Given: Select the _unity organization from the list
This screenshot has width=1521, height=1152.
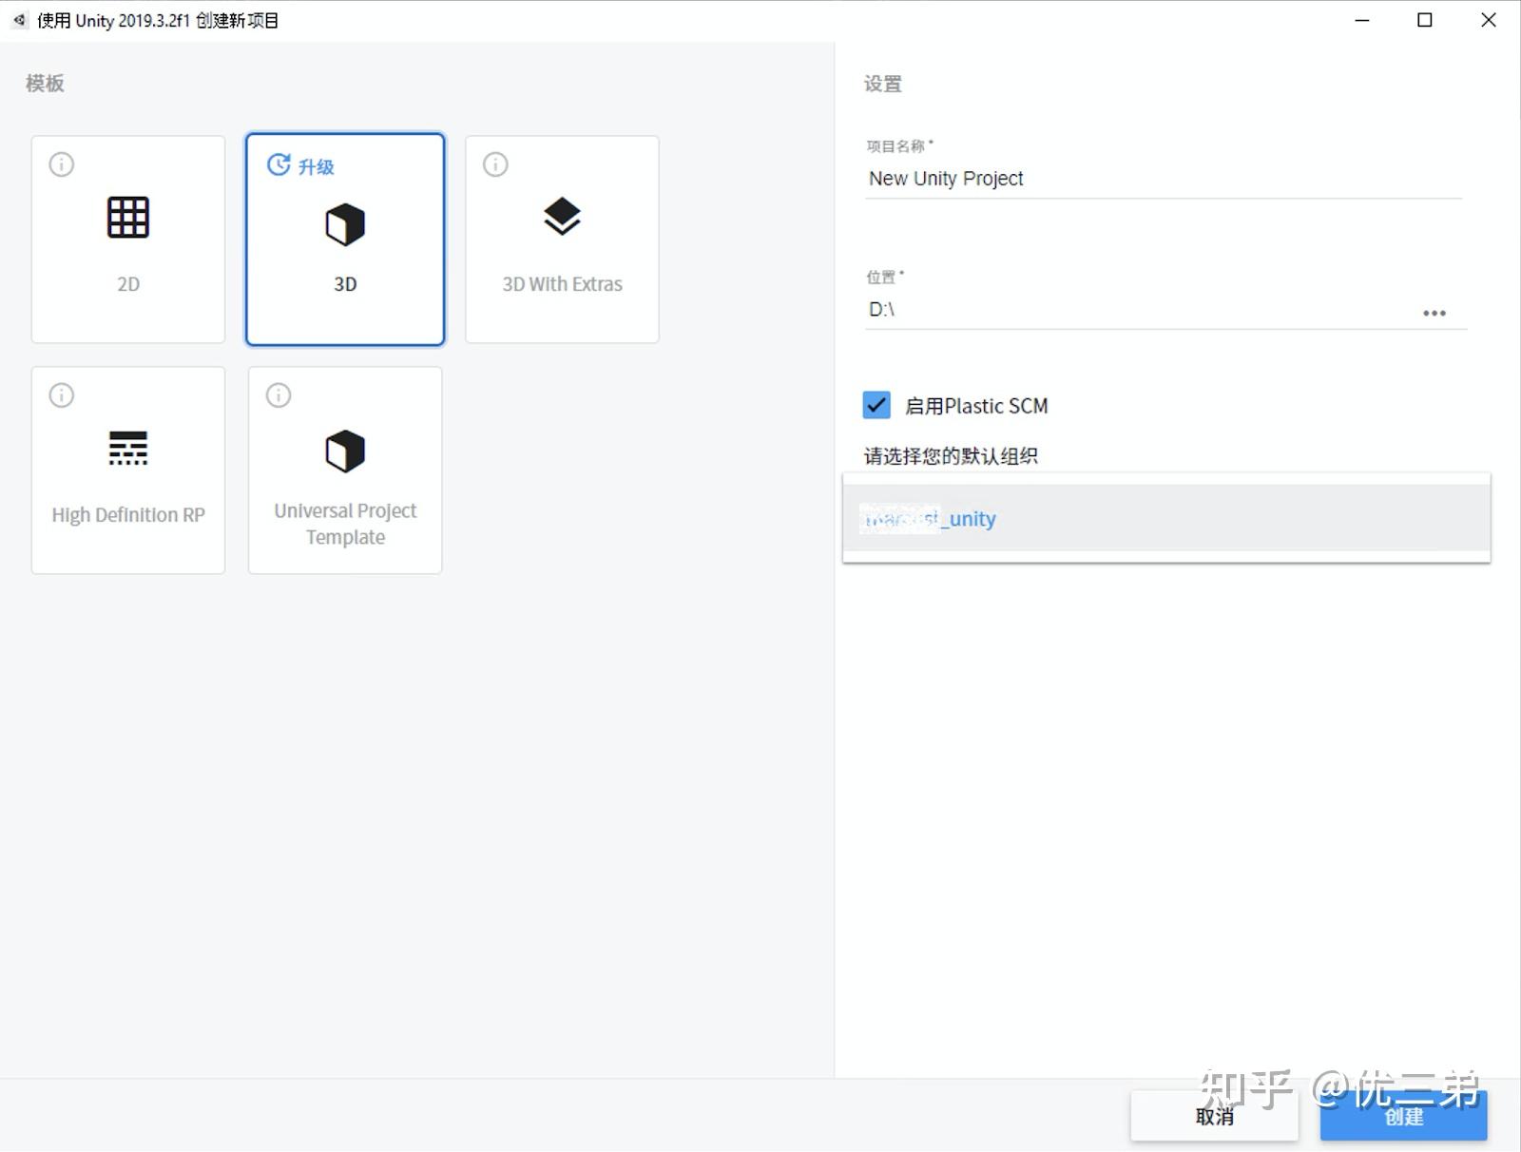Looking at the screenshot, I should coord(929,519).
